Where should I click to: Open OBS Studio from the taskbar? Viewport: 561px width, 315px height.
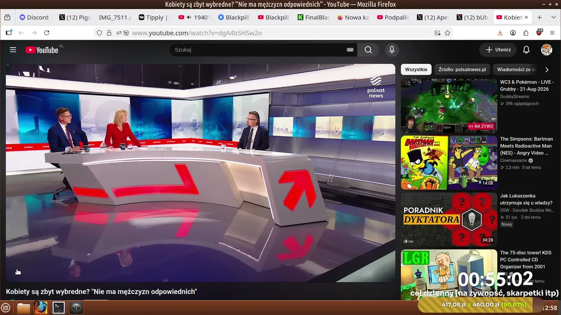coord(76,308)
